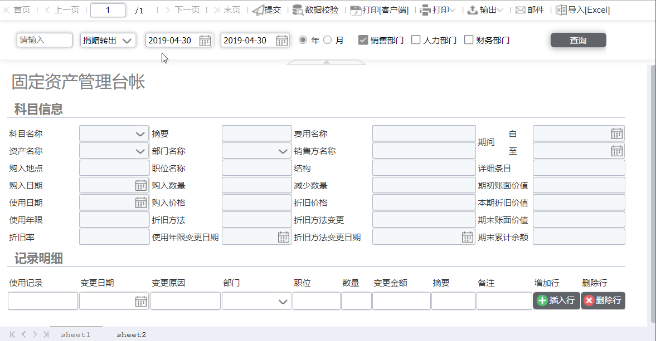Click the 费用名称 input field
The width and height of the screenshot is (656, 341).
424,134
